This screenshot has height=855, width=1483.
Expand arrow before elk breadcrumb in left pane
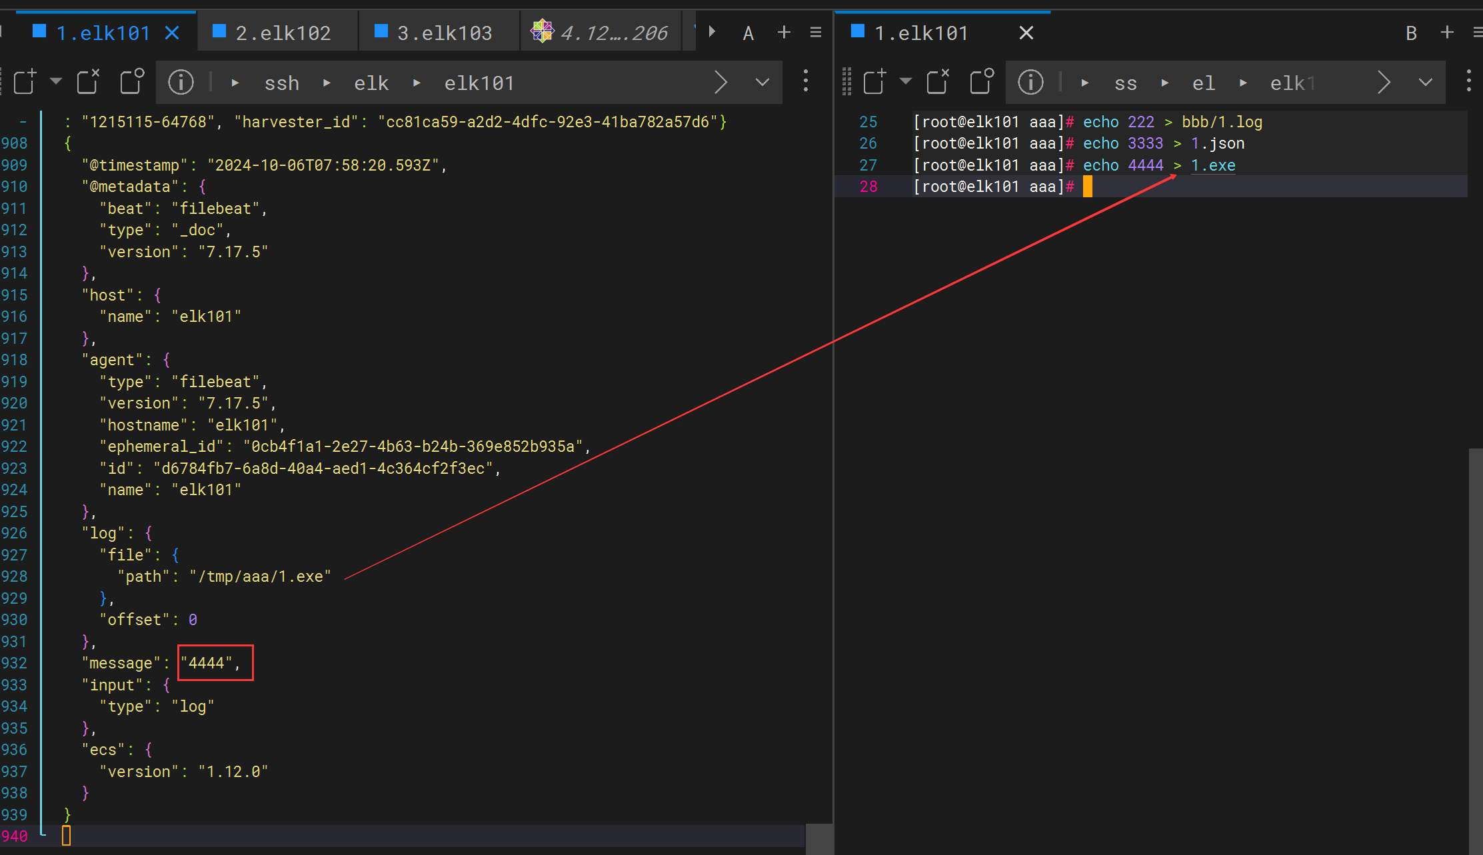point(327,83)
